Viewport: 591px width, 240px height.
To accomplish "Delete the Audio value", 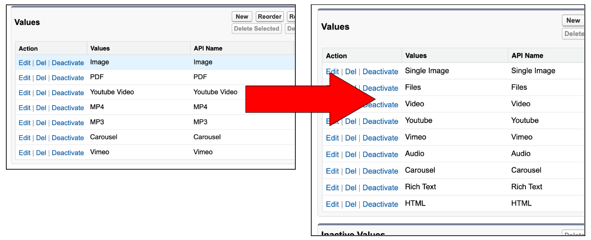I will (x=350, y=154).
